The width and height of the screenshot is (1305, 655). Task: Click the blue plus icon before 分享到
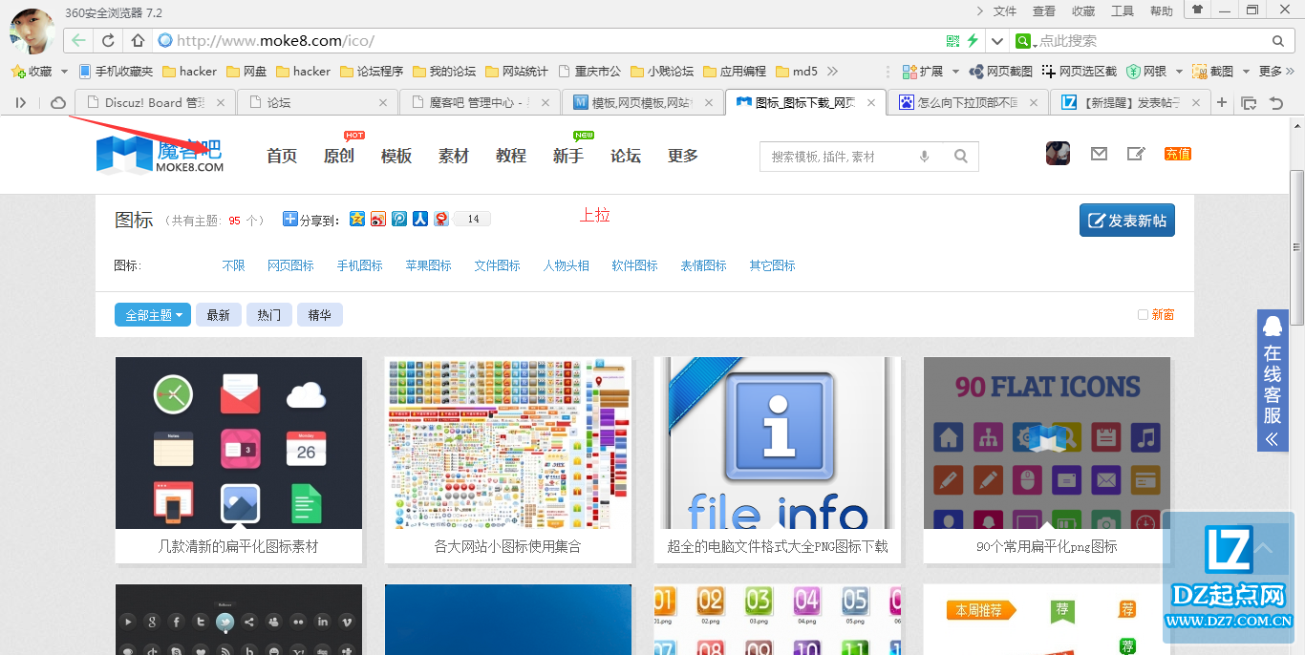290,219
